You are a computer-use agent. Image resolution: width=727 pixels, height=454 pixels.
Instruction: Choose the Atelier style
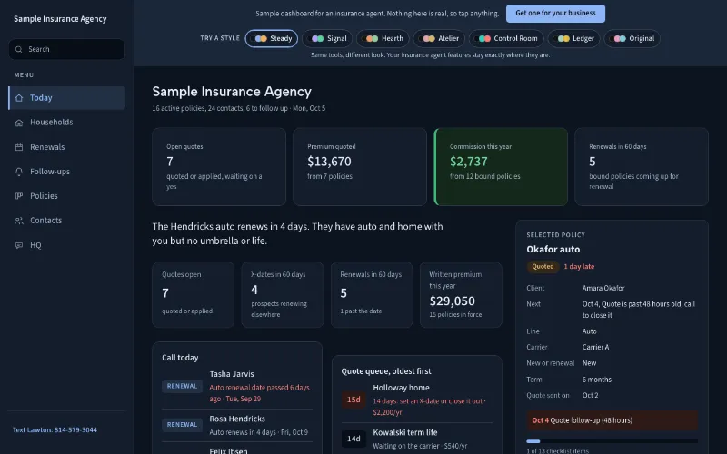(439, 38)
